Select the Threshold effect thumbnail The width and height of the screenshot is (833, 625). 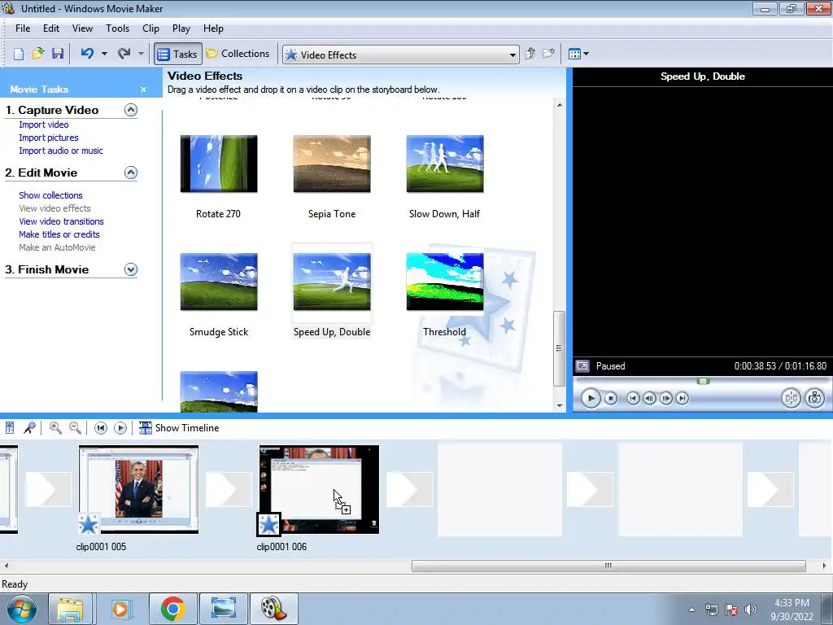coord(445,282)
